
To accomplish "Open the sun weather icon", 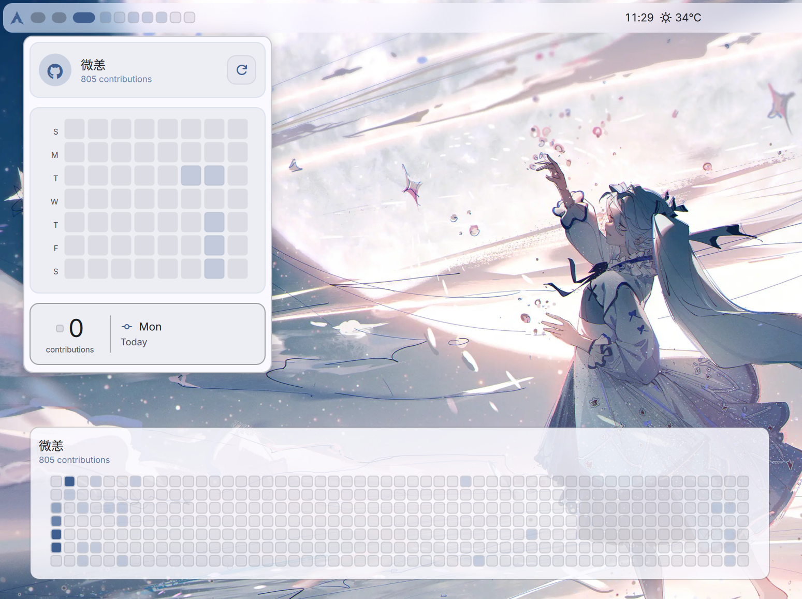I will (666, 18).
